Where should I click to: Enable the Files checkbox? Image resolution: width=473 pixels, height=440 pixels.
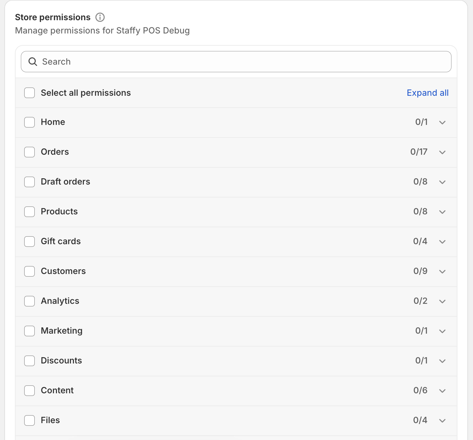[29, 420]
